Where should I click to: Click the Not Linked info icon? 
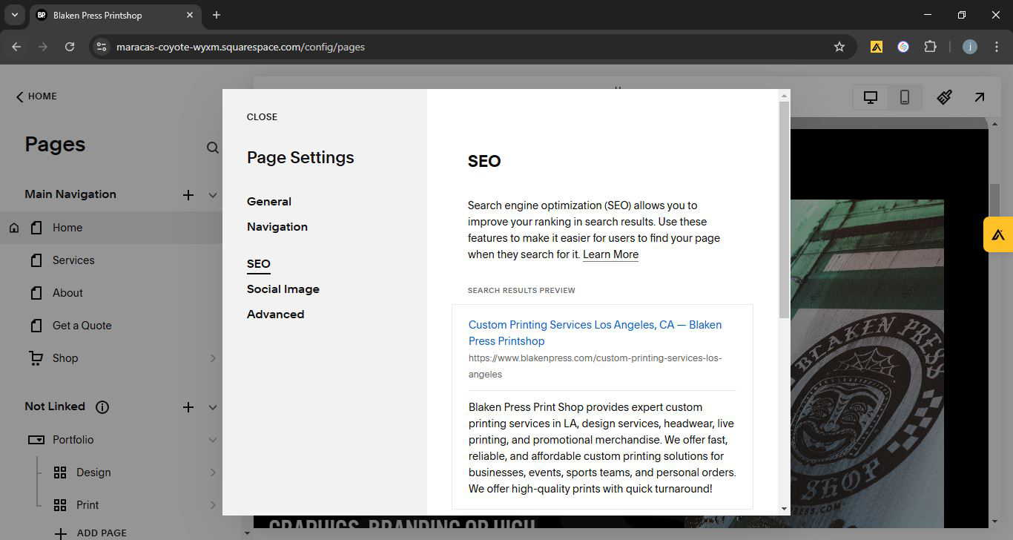pyautogui.click(x=102, y=406)
